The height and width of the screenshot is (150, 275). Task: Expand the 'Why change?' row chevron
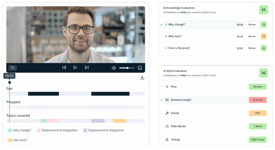pos(161,24)
